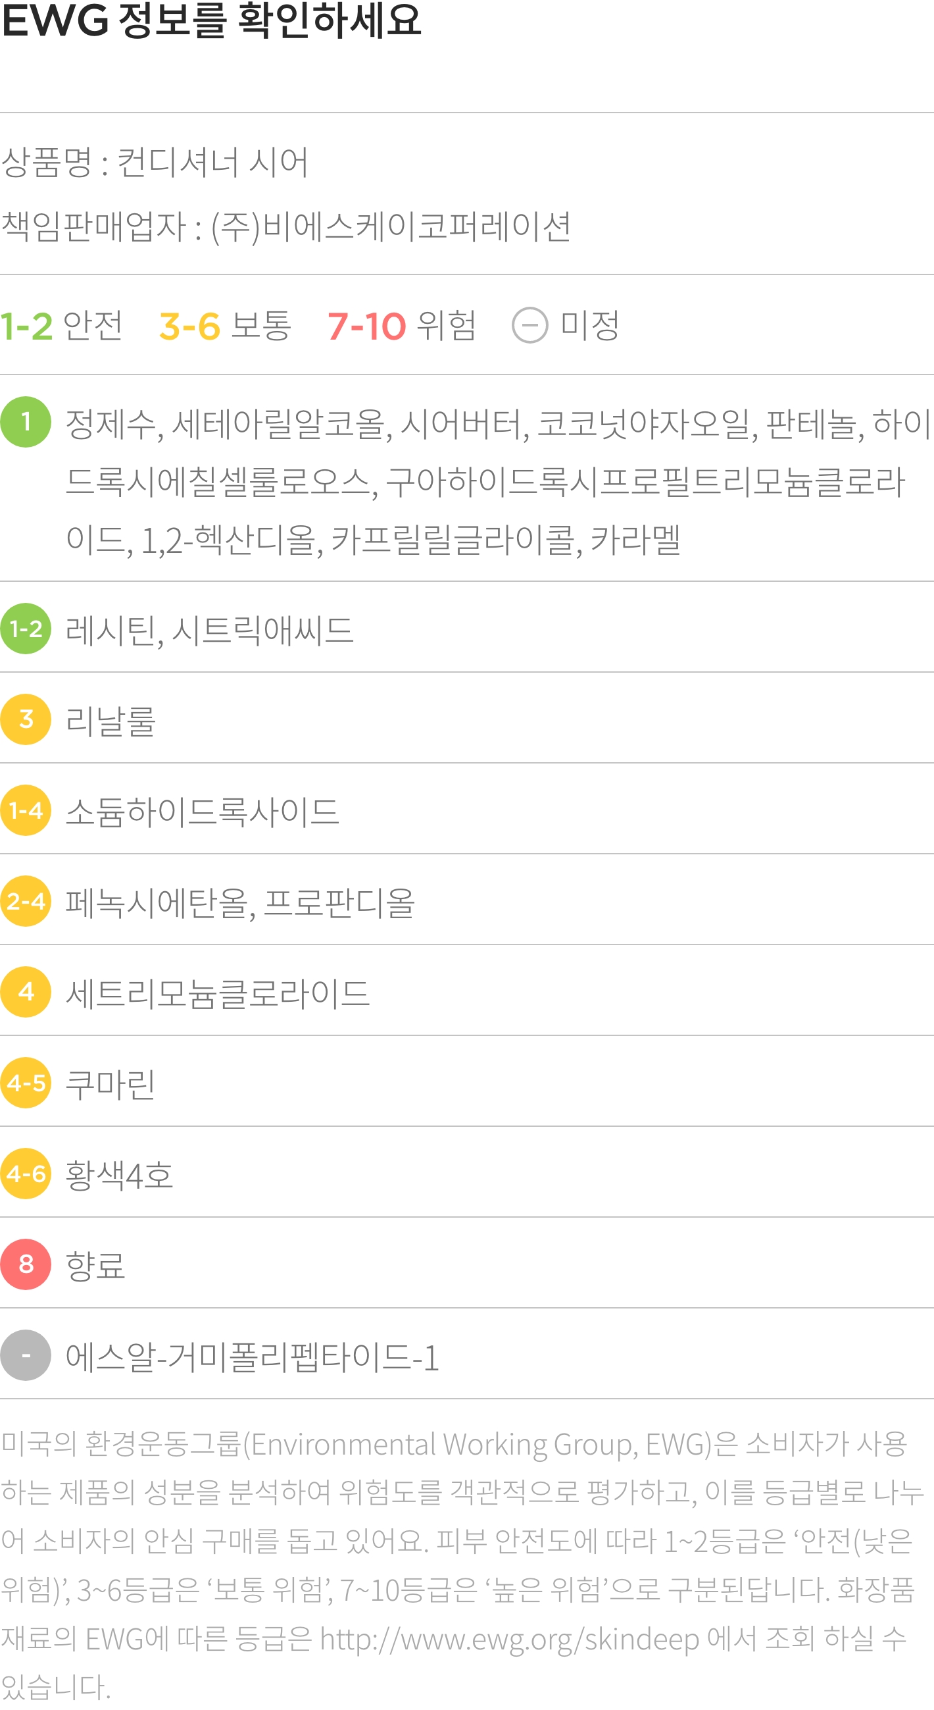Click the green grade 1 badge
The height and width of the screenshot is (1710, 934).
[x=26, y=421]
